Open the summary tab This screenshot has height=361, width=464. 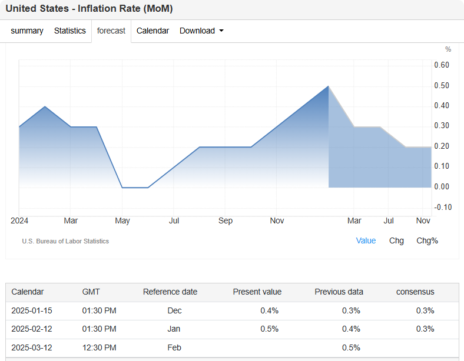[27, 31]
